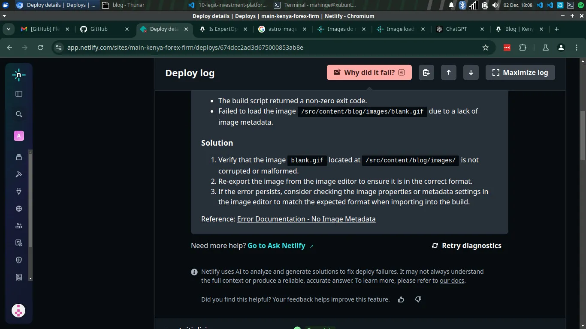This screenshot has width=586, height=329.
Task: Click the 'Deploy log' heading
Action: point(190,73)
